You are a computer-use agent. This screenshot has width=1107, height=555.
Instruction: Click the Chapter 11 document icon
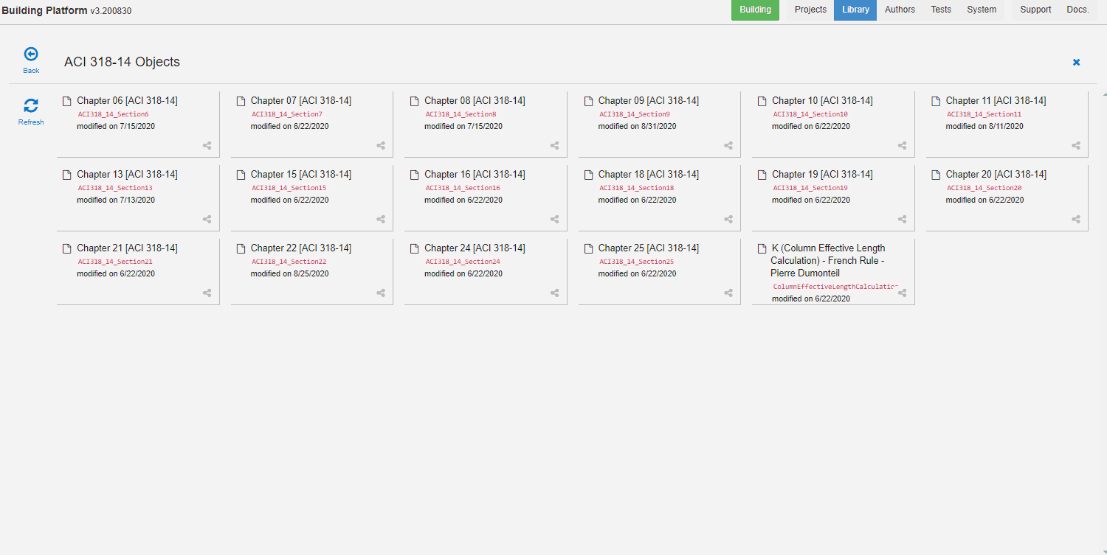pos(936,101)
